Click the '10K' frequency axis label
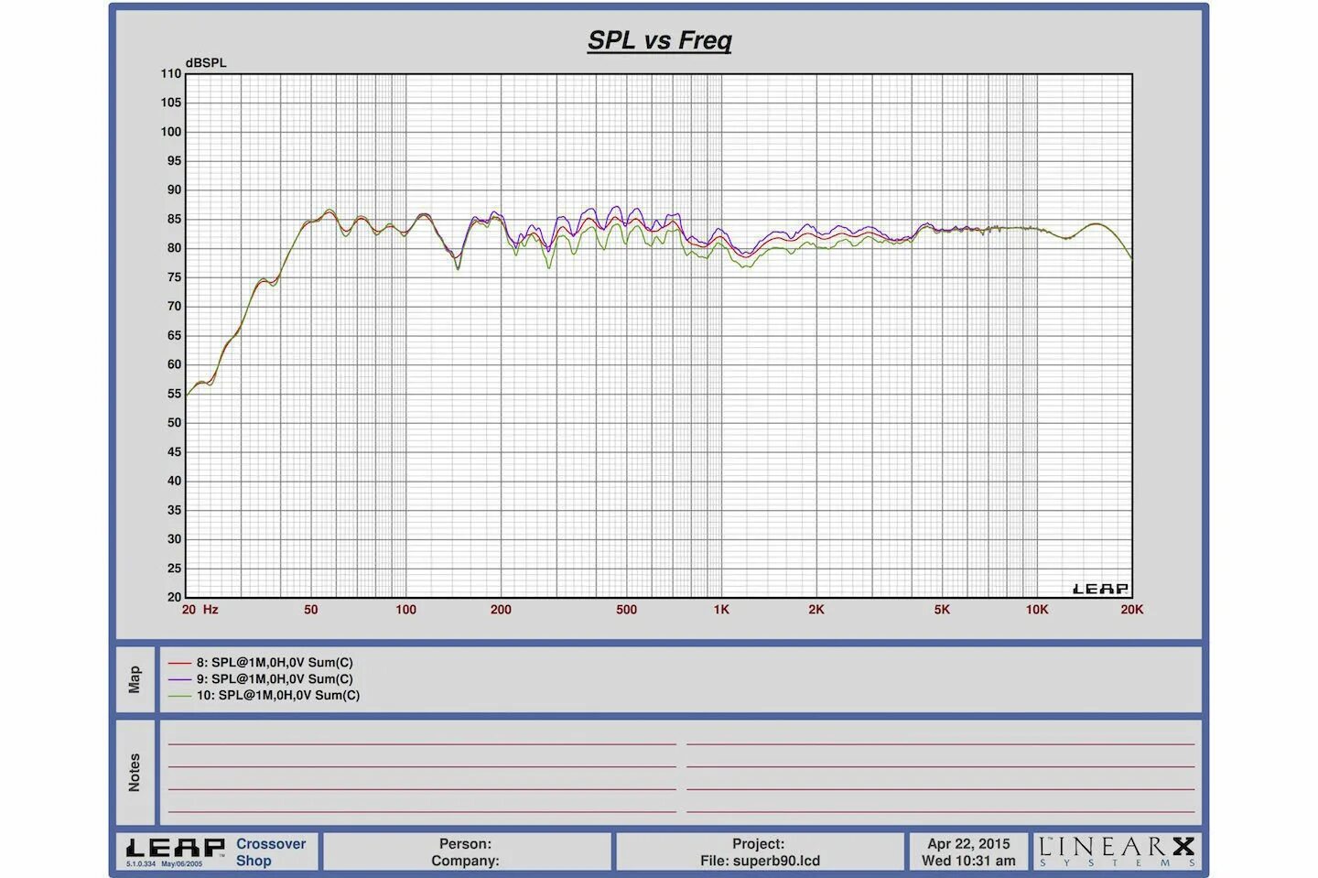Image resolution: width=1318 pixels, height=878 pixels. coord(1037,609)
